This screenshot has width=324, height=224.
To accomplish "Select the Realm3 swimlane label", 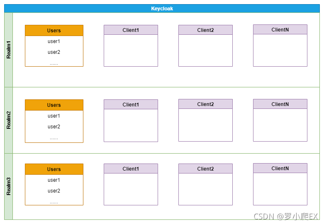I will [8, 186].
